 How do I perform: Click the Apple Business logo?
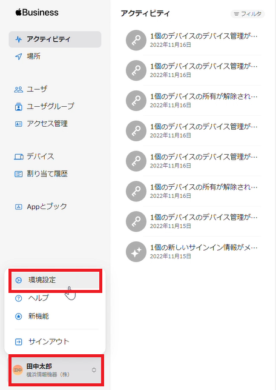pyautogui.click(x=37, y=13)
